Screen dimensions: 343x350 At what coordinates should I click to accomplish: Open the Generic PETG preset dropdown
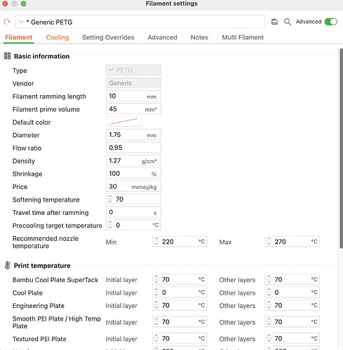tap(140, 22)
